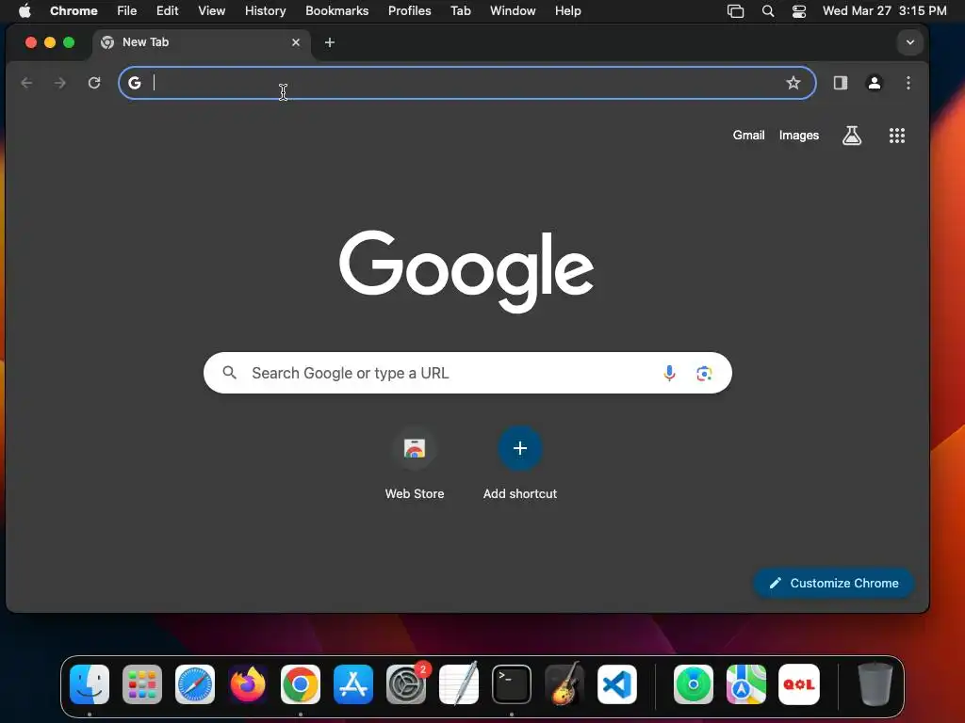Viewport: 965px width, 723px height.
Task: Open Control Center in menu bar
Action: click(x=799, y=11)
